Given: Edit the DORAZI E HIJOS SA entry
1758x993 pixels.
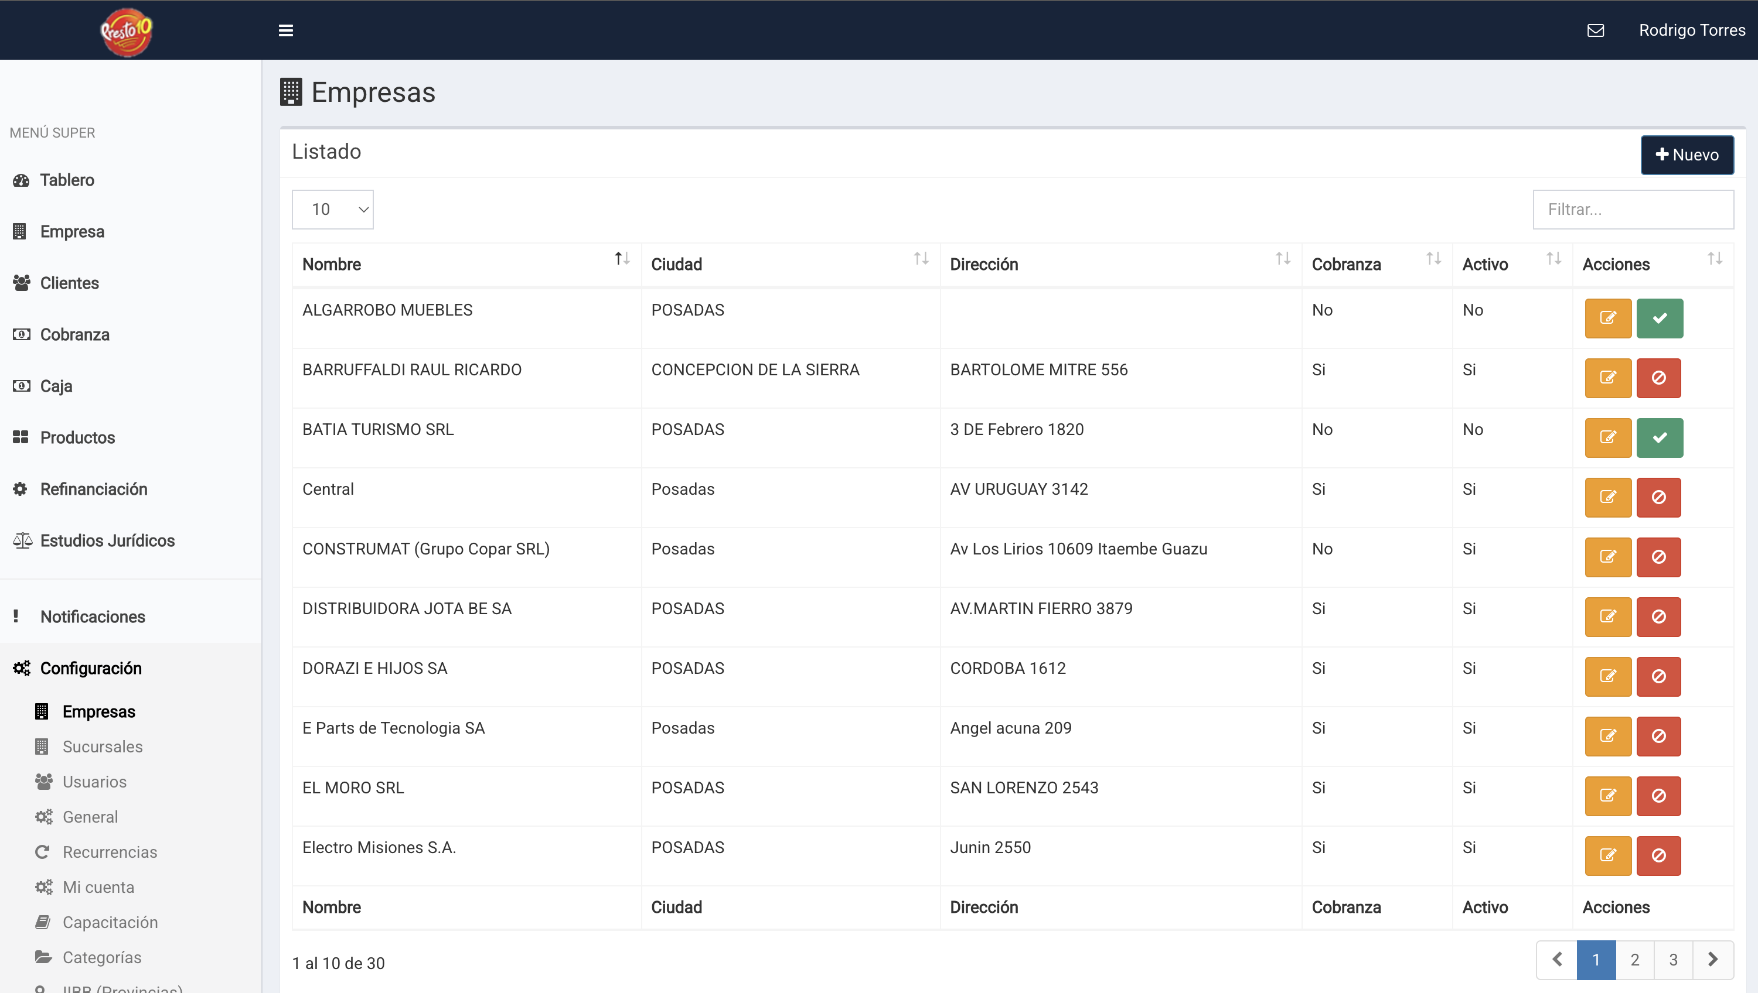Looking at the screenshot, I should pyautogui.click(x=1607, y=677).
